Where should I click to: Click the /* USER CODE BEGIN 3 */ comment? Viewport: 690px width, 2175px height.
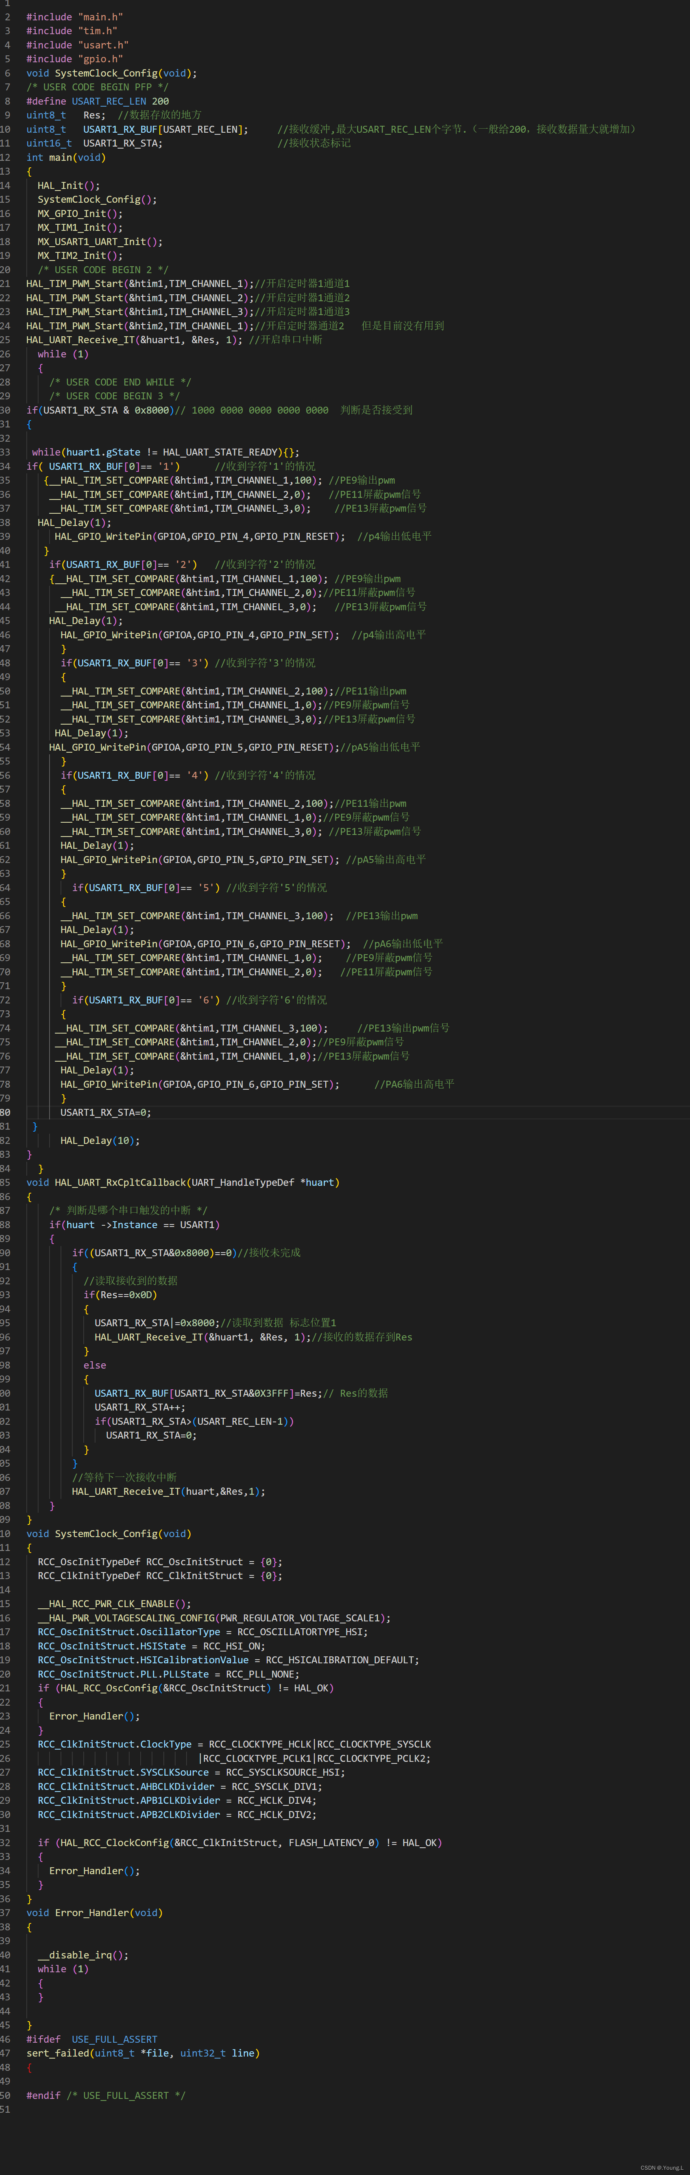click(x=114, y=396)
